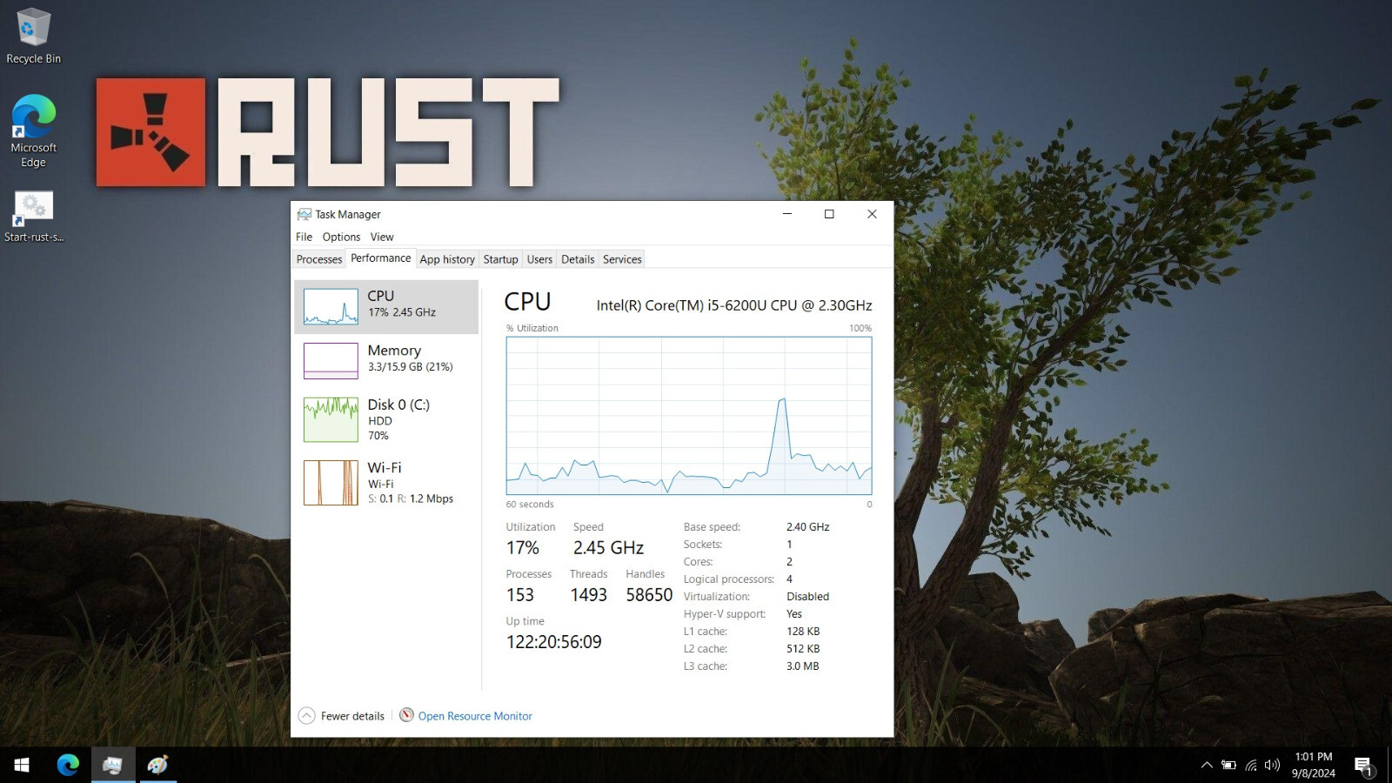
Task: Select the Memory item in the sidebar
Action: coord(386,361)
